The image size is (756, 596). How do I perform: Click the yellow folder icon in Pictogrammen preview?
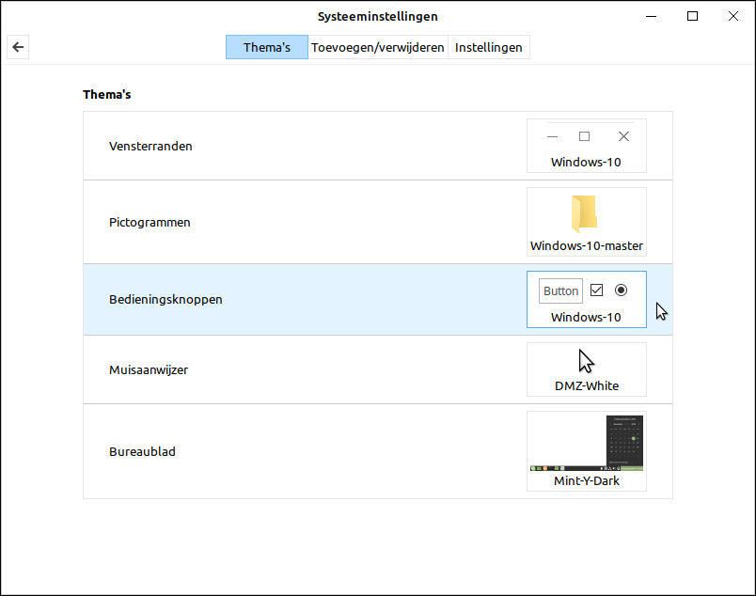[x=584, y=213]
